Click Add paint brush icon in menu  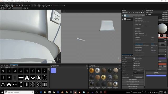tap(134, 60)
